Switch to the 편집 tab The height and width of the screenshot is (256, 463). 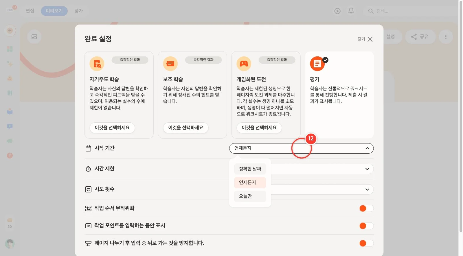[30, 11]
